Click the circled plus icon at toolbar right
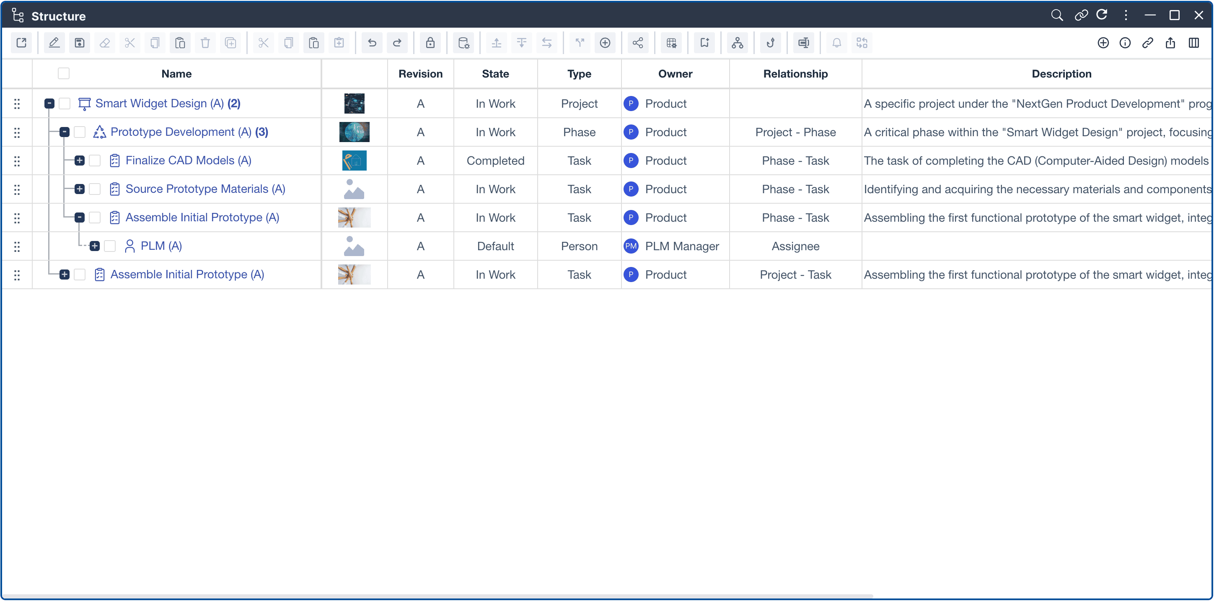This screenshot has width=1214, height=601. 1103,43
